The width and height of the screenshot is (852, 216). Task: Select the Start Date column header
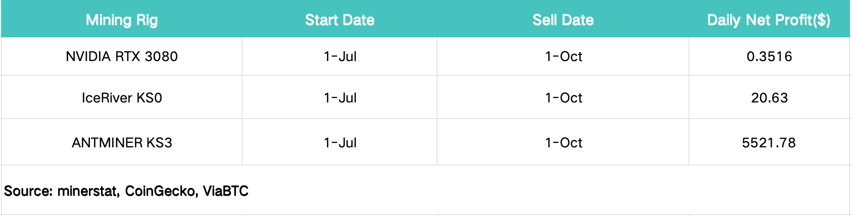click(340, 20)
